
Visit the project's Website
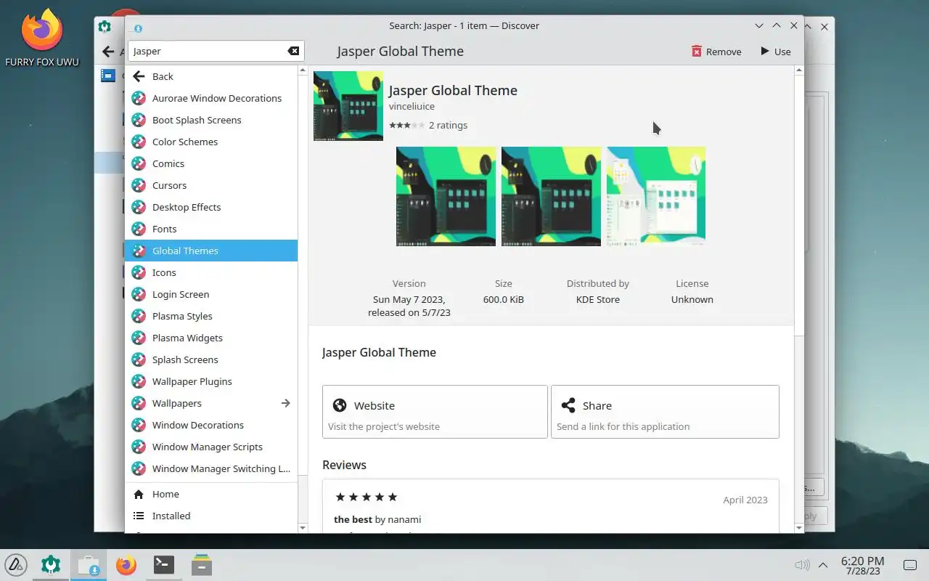[x=435, y=412]
